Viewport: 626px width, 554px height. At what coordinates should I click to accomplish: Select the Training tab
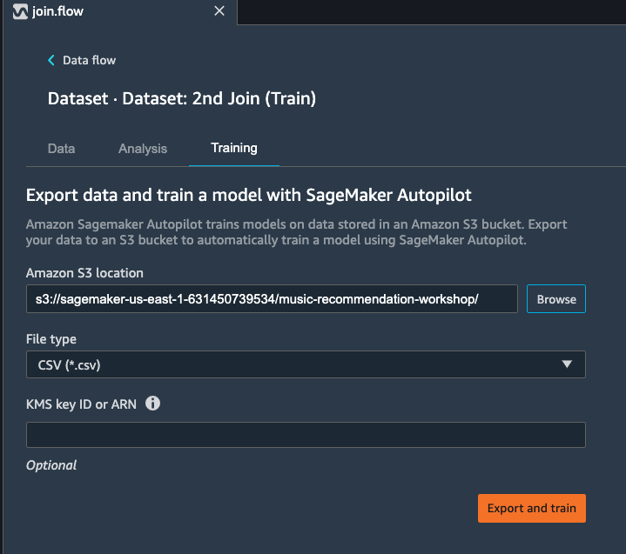(234, 148)
